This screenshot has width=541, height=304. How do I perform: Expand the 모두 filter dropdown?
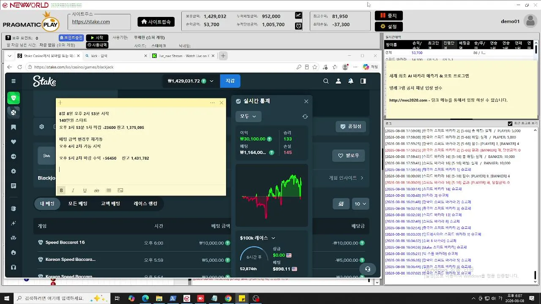(x=249, y=116)
